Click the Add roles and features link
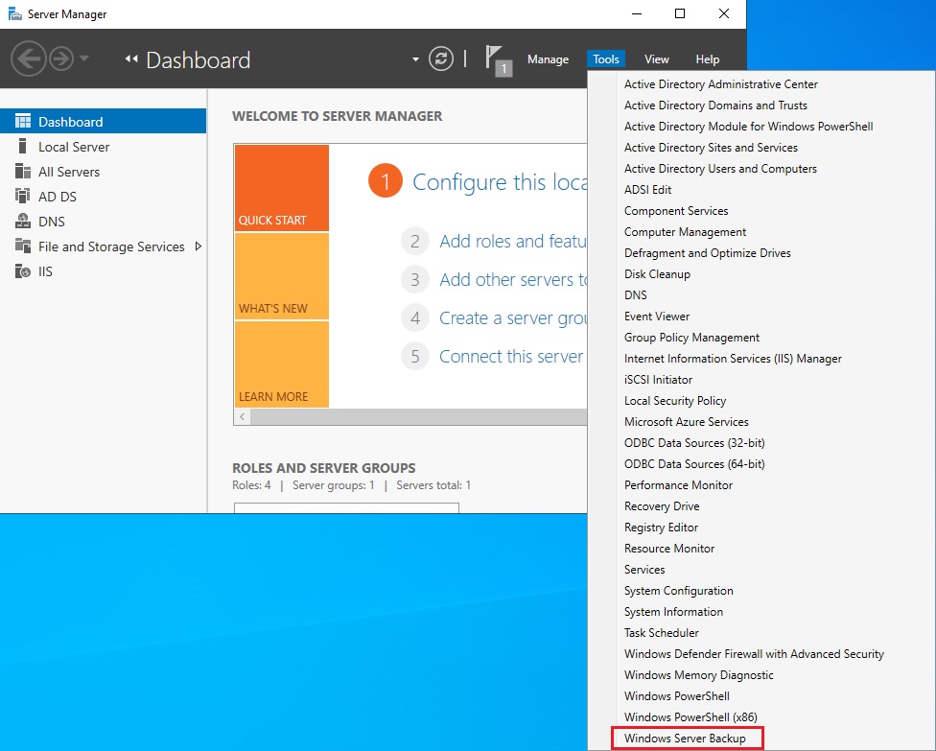936x751 pixels. (513, 242)
